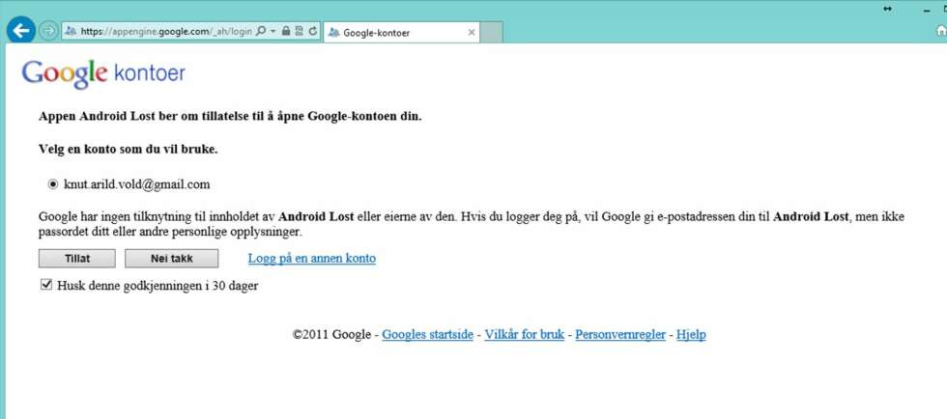Minimize the browser window
This screenshot has height=419, width=947.
click(x=927, y=11)
